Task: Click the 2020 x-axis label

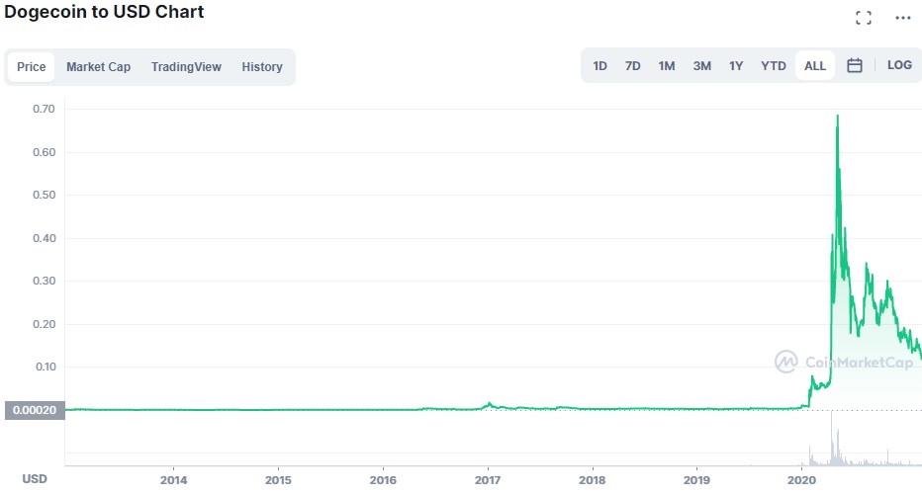Action: click(802, 480)
